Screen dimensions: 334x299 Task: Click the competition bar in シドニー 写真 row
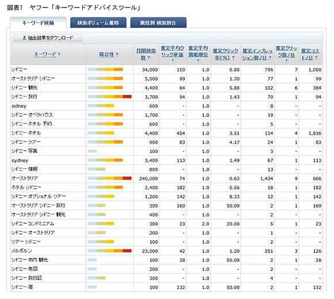(x=92, y=151)
